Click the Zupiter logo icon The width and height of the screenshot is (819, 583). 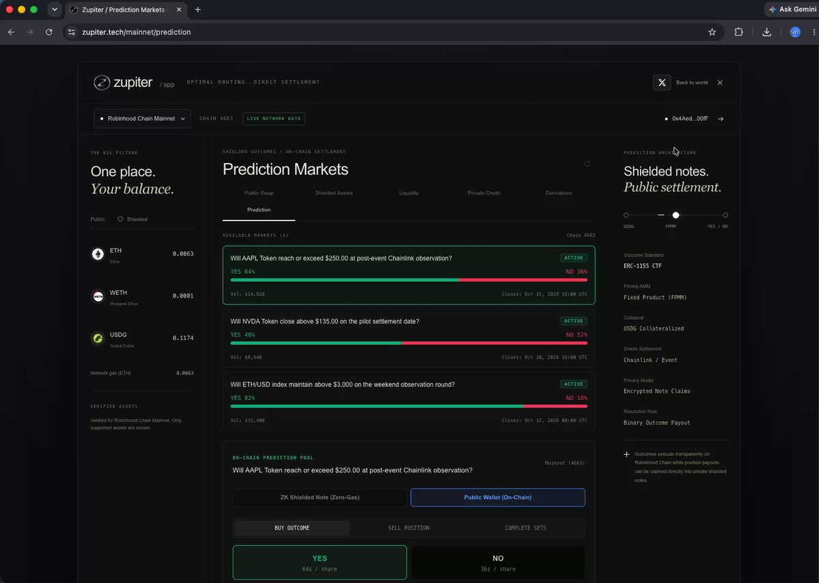(102, 83)
